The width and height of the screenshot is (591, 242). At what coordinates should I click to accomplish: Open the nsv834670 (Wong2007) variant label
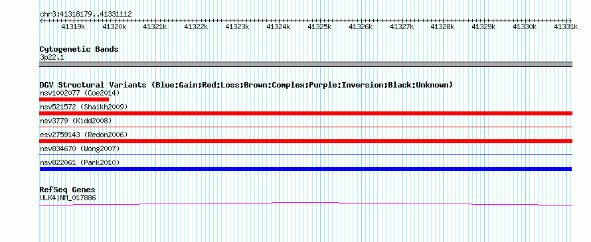tap(80, 149)
